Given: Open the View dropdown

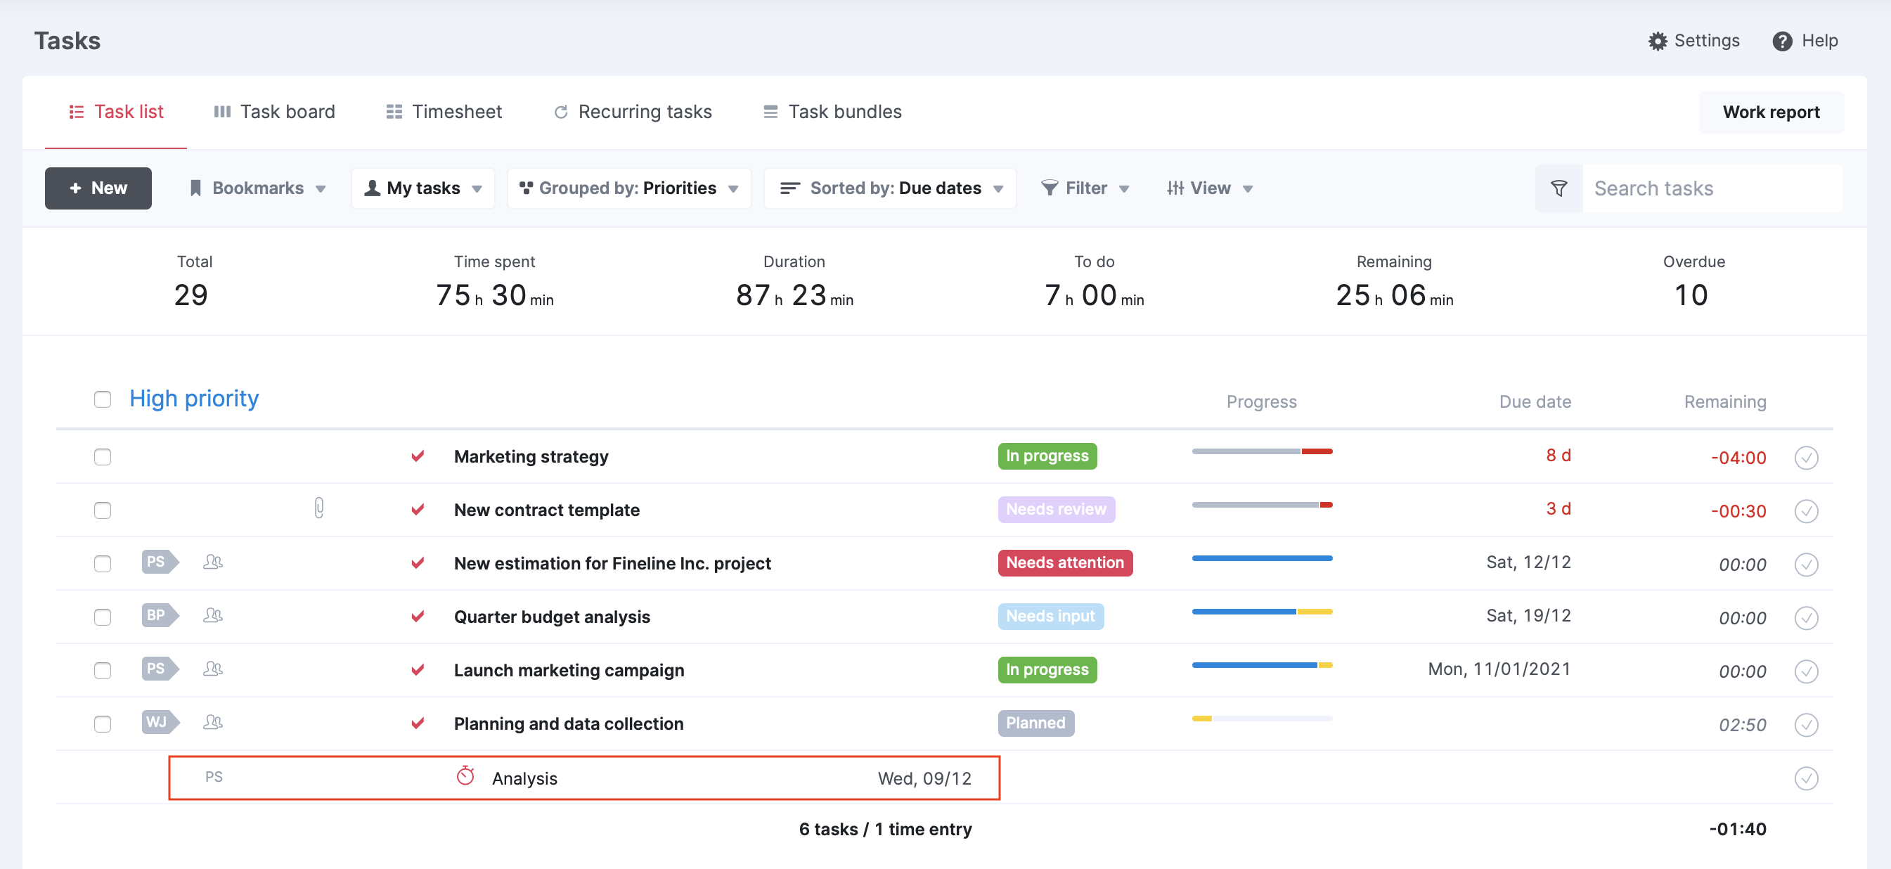Looking at the screenshot, I should point(1210,188).
